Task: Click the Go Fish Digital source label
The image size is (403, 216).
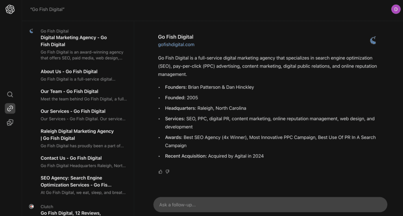Action: 54,31
